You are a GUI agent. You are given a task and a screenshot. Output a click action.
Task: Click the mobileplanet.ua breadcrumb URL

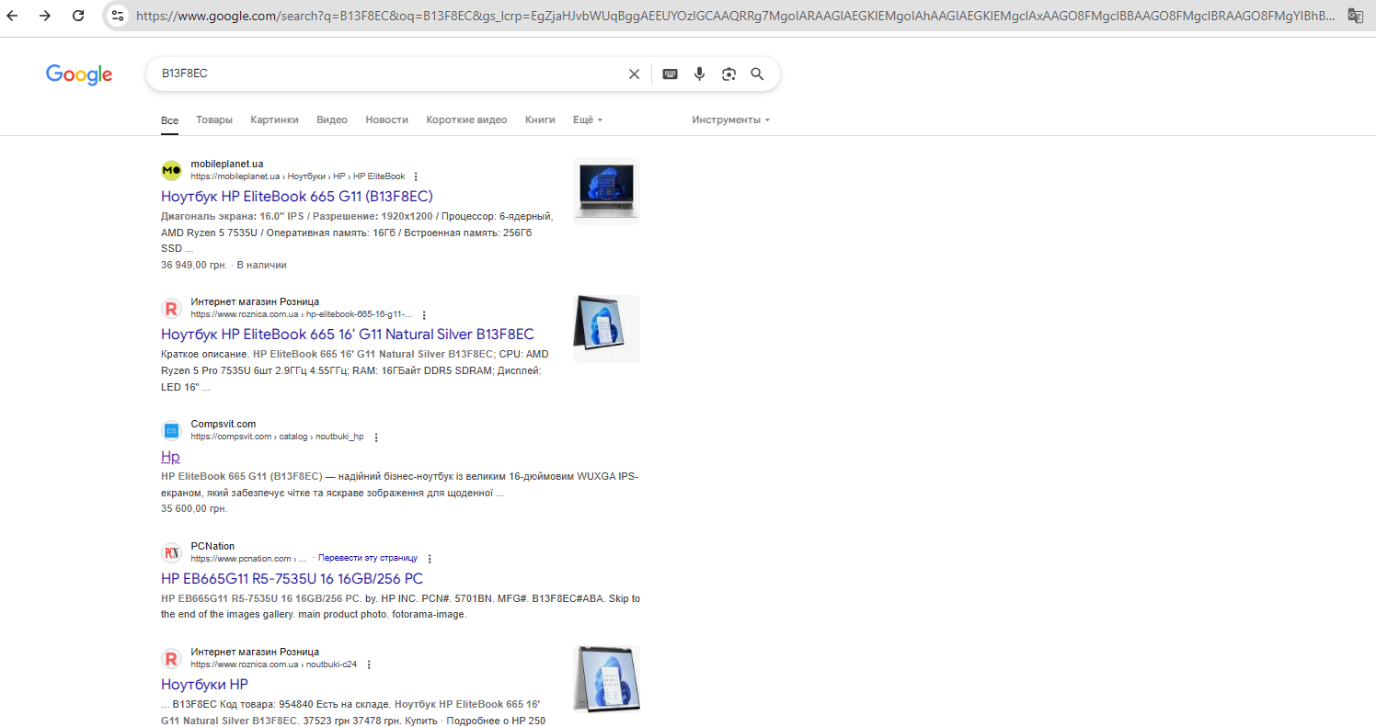(298, 176)
